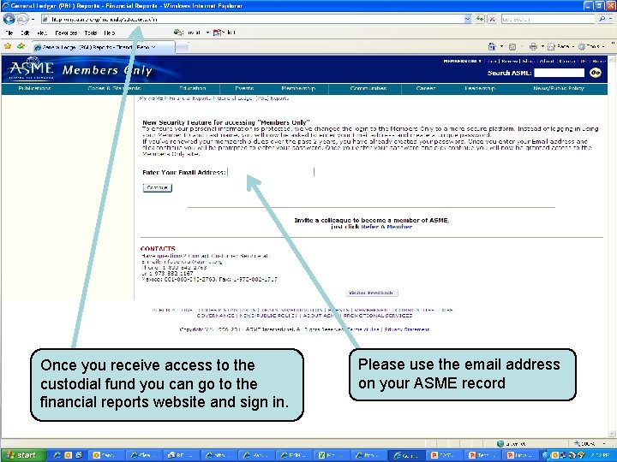Open the Favorites Center star icon

[8, 46]
